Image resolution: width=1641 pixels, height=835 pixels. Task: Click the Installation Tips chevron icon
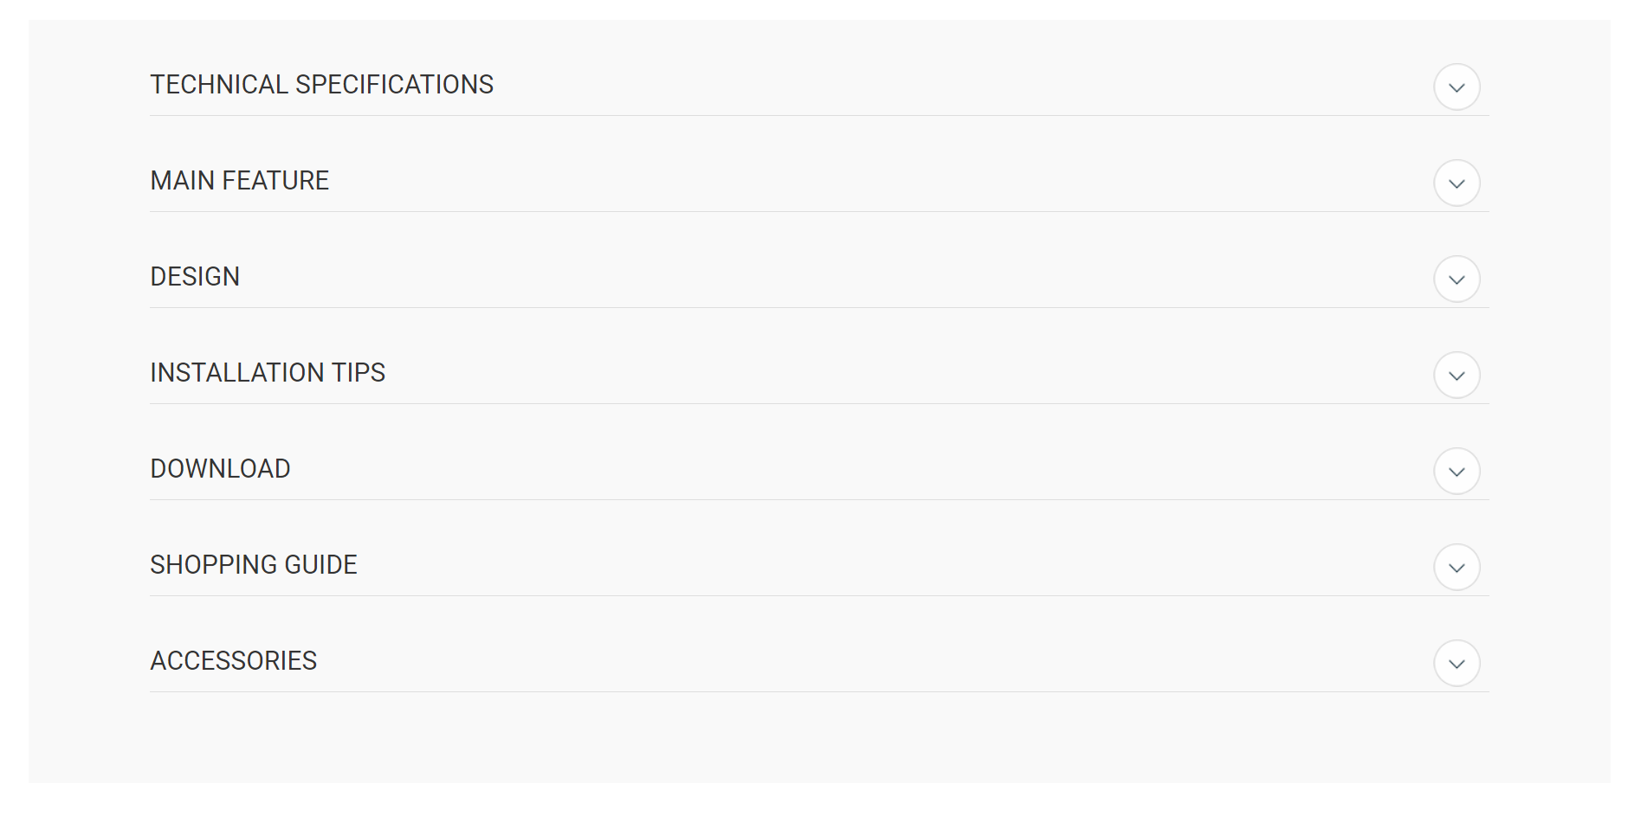[x=1457, y=375]
